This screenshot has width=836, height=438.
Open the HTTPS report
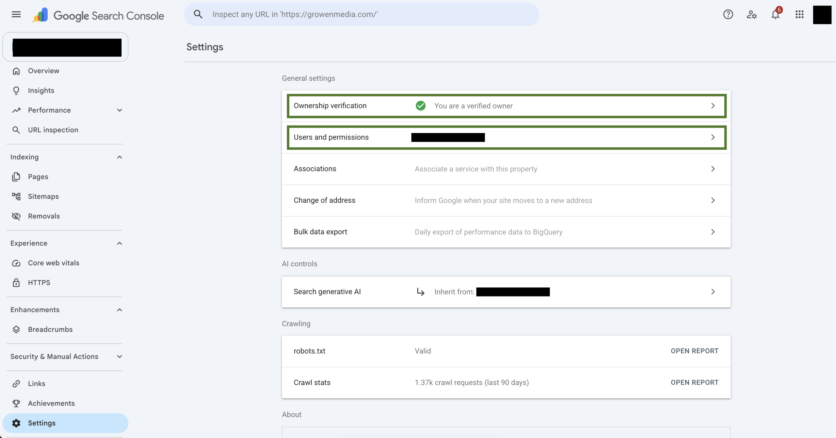[39, 283]
